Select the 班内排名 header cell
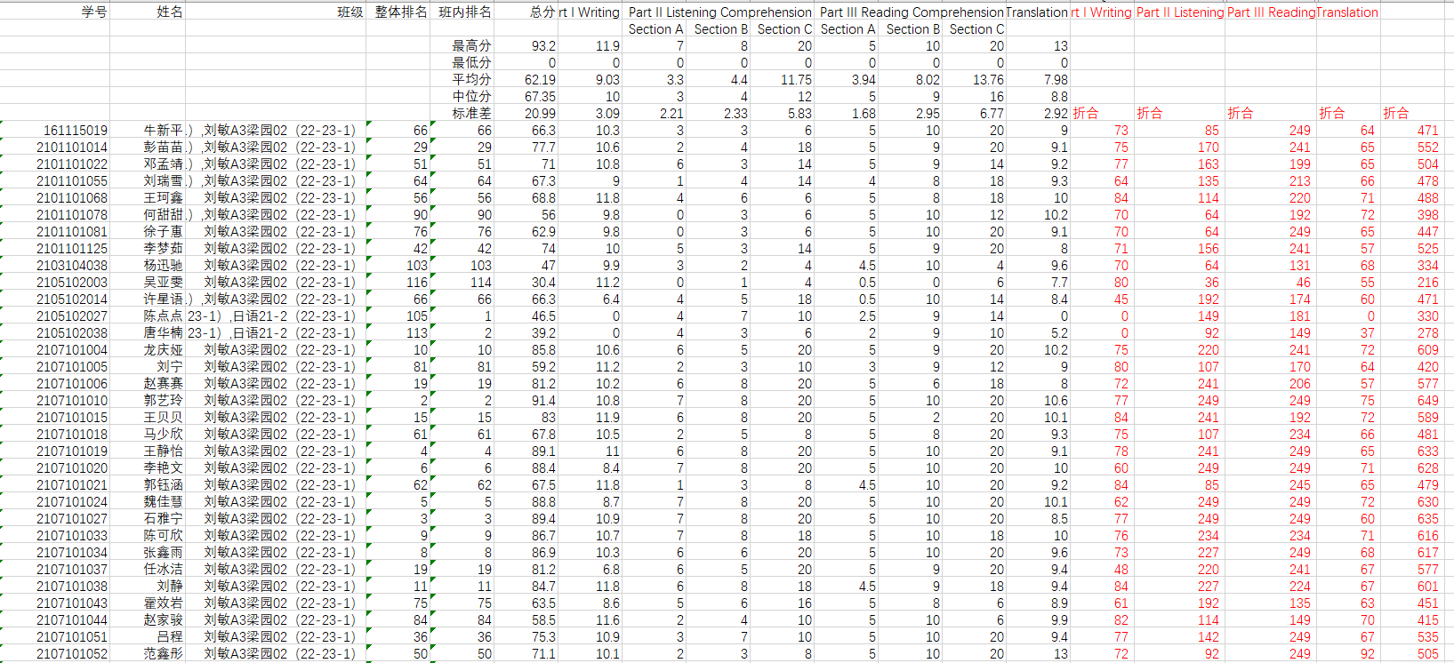 pos(464,12)
